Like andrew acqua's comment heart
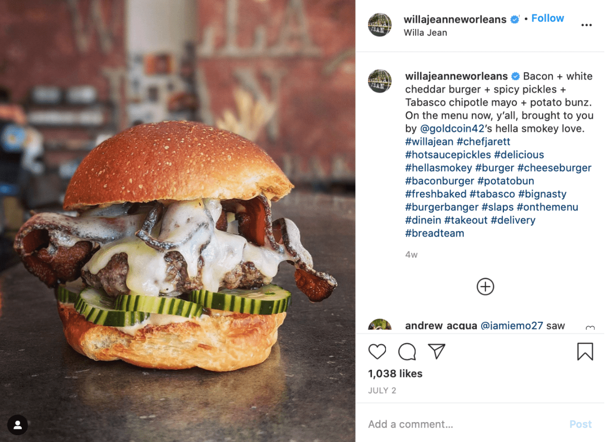The image size is (613, 442). [x=590, y=328]
